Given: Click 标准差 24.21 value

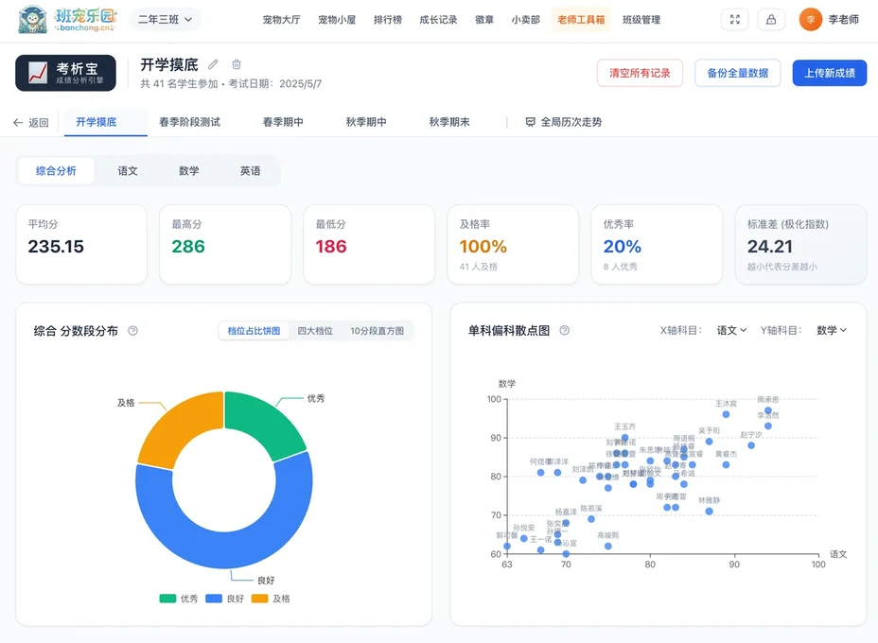Looking at the screenshot, I should (770, 246).
